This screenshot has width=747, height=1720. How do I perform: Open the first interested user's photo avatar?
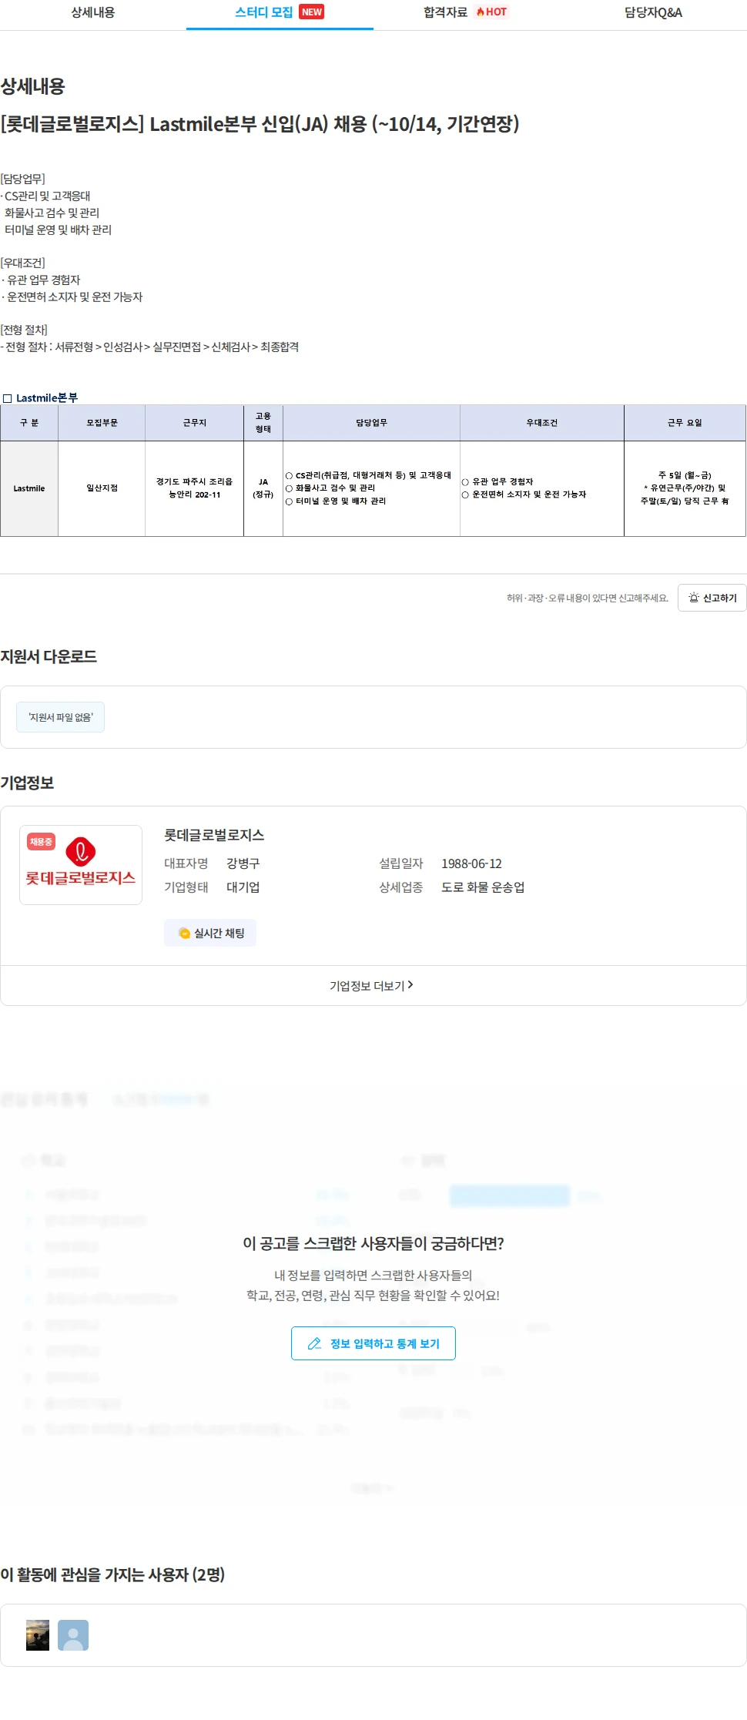coord(38,1635)
